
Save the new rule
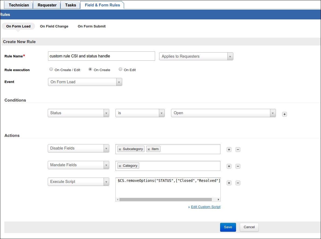(228, 227)
